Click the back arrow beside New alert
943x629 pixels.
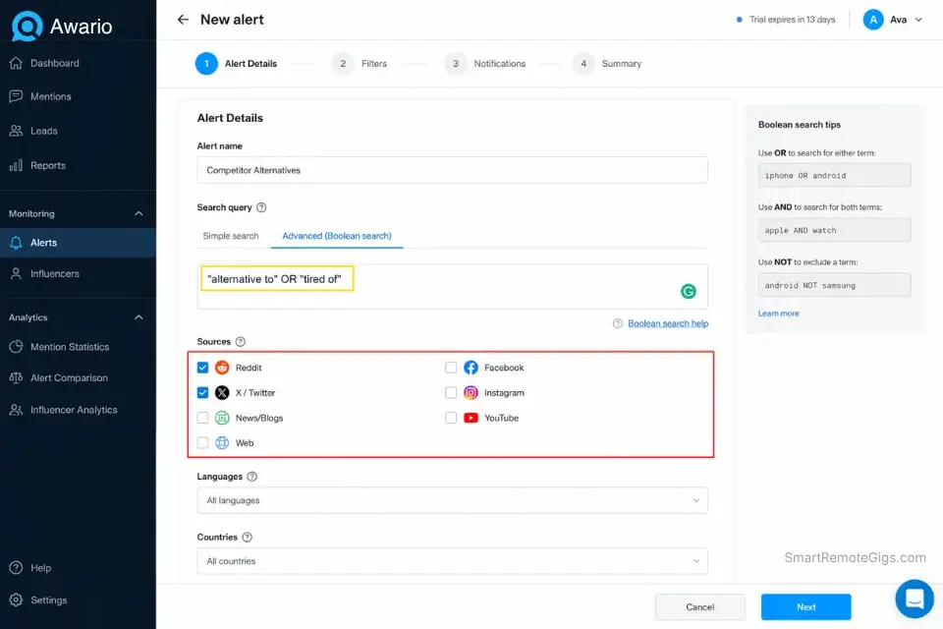[183, 20]
